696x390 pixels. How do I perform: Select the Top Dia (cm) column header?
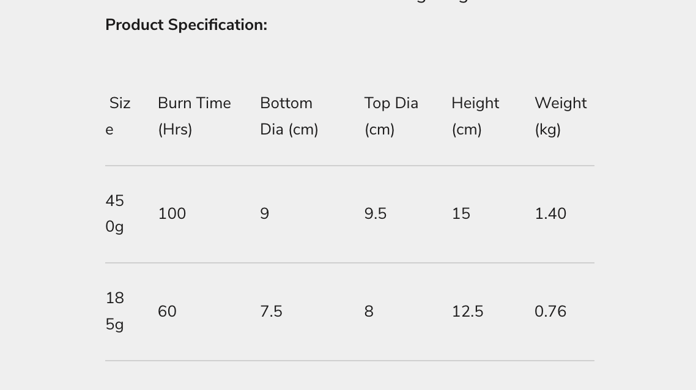tap(391, 116)
